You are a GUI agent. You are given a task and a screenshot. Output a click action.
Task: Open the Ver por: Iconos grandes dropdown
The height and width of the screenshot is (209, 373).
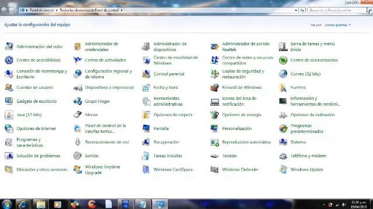(338, 25)
